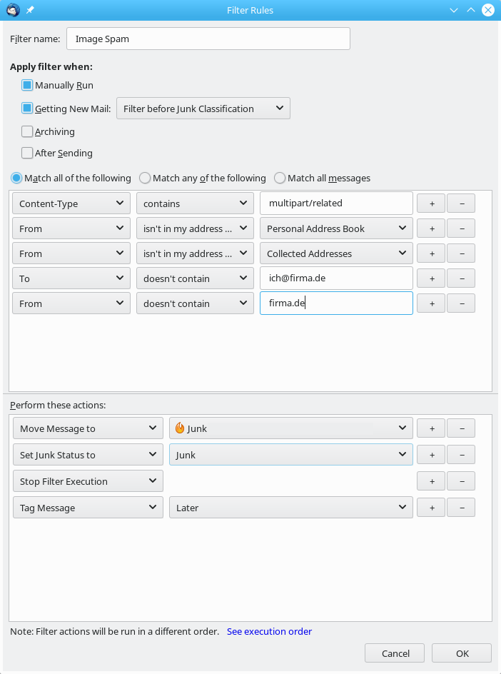Open the Personal Address Book dropdown

[336, 228]
